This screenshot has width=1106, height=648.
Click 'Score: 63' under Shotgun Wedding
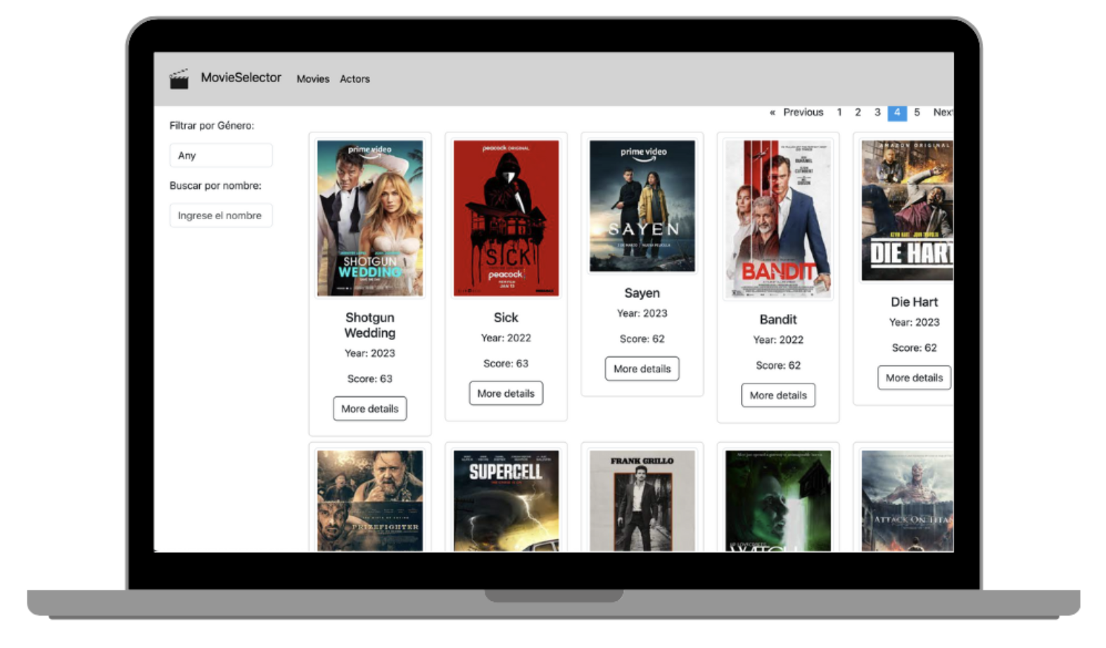[x=370, y=379]
